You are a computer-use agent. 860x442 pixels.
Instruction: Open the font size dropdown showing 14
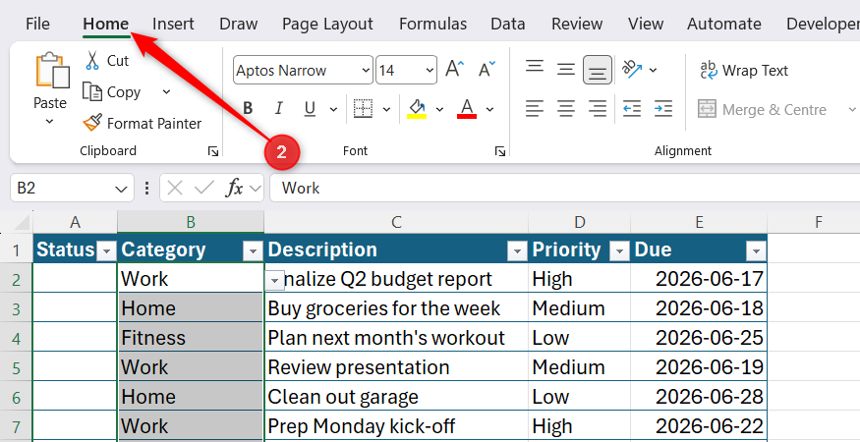pyautogui.click(x=430, y=70)
